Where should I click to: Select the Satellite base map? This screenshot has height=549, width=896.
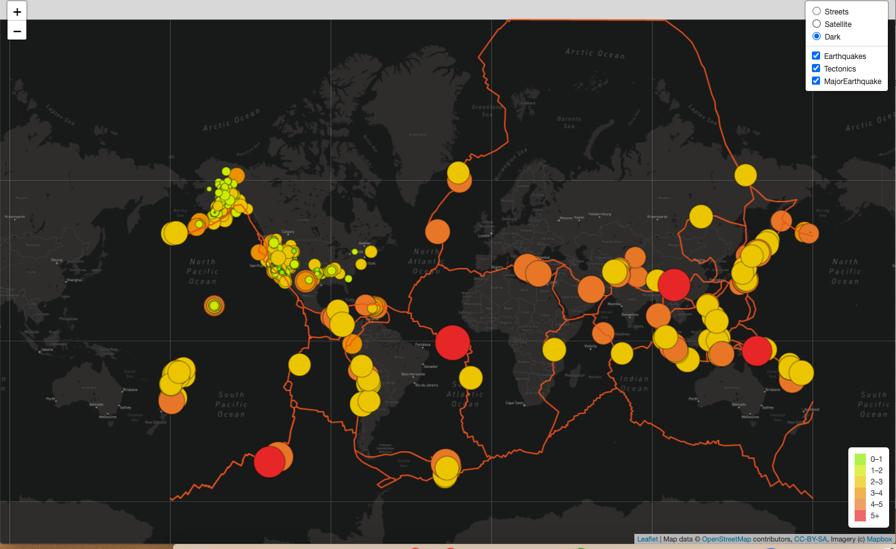tap(816, 24)
